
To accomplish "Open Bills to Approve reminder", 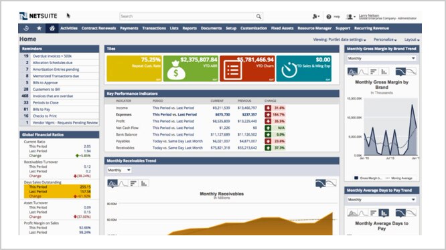I will (x=46, y=83).
